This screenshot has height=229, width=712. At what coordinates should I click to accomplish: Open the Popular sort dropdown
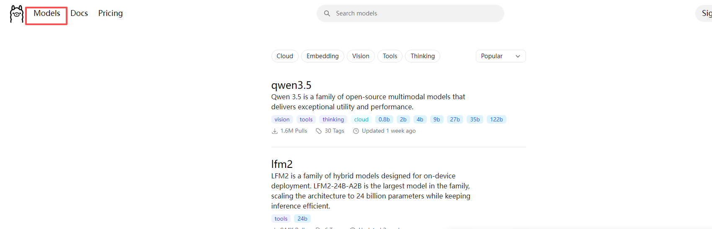[x=500, y=56]
